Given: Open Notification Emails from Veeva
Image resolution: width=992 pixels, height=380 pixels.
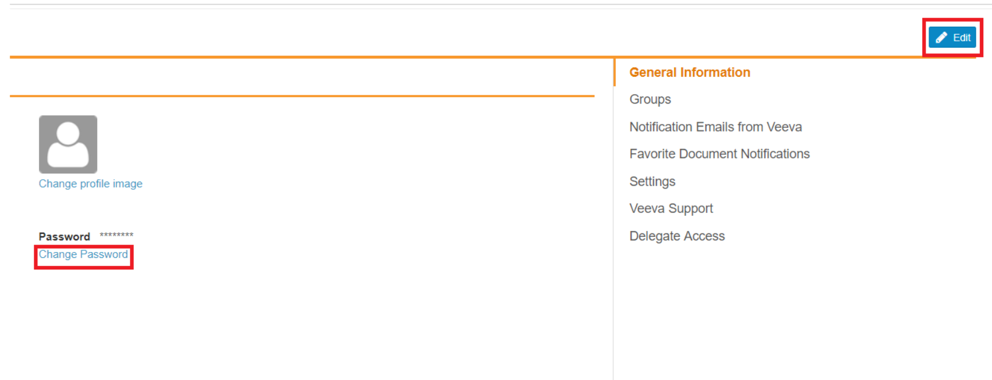Looking at the screenshot, I should [x=715, y=127].
